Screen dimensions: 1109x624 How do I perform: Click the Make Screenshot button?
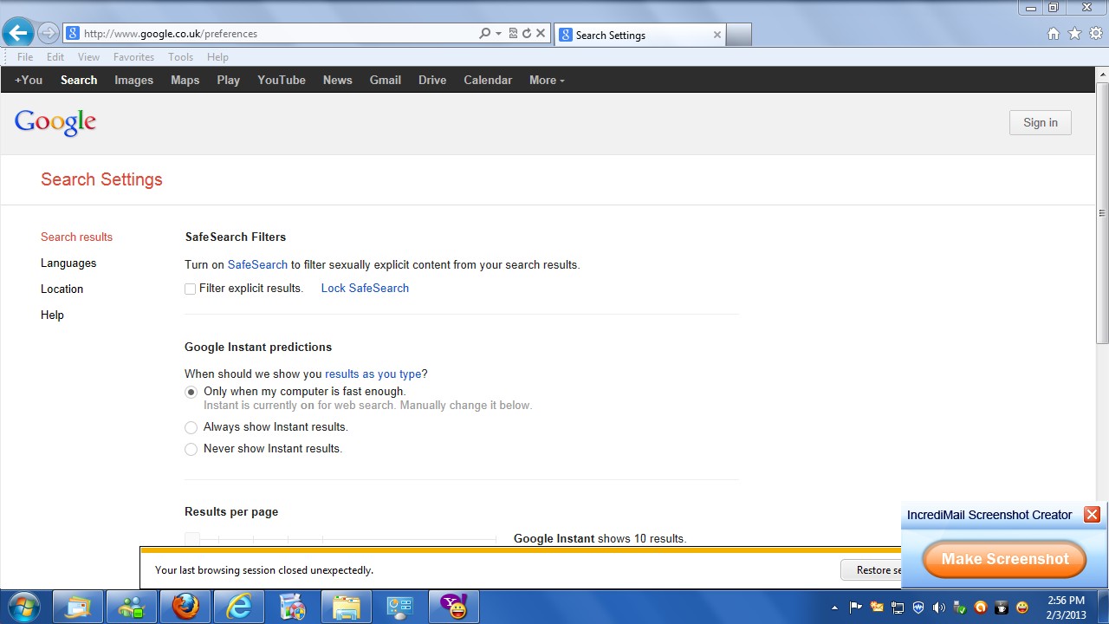(x=1004, y=559)
